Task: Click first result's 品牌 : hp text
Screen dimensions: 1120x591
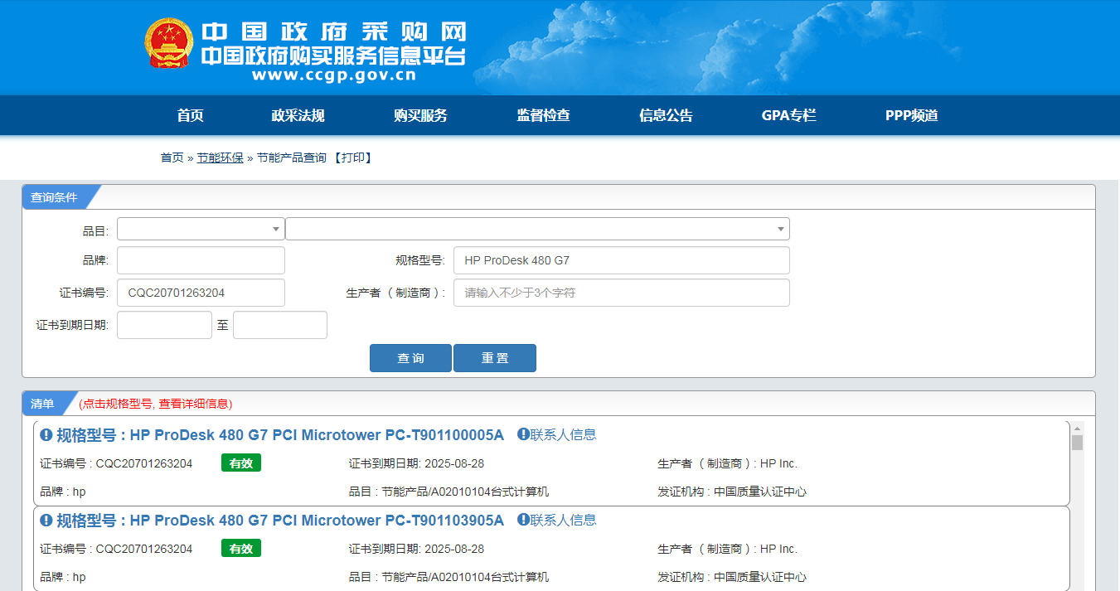Action: [x=63, y=492]
